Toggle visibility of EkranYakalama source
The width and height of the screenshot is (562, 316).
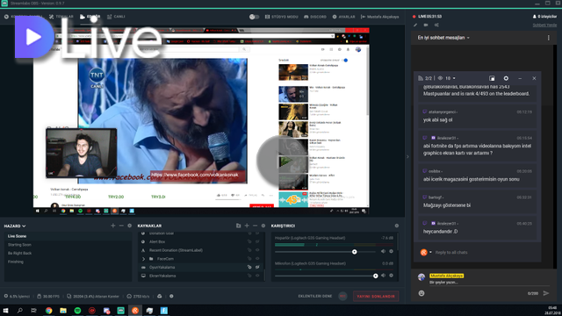(x=257, y=276)
